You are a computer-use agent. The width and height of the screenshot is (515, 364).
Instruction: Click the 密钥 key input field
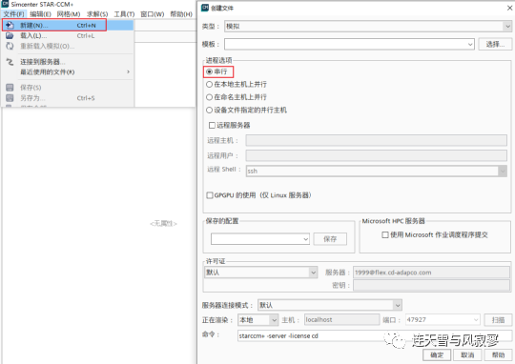(431, 285)
